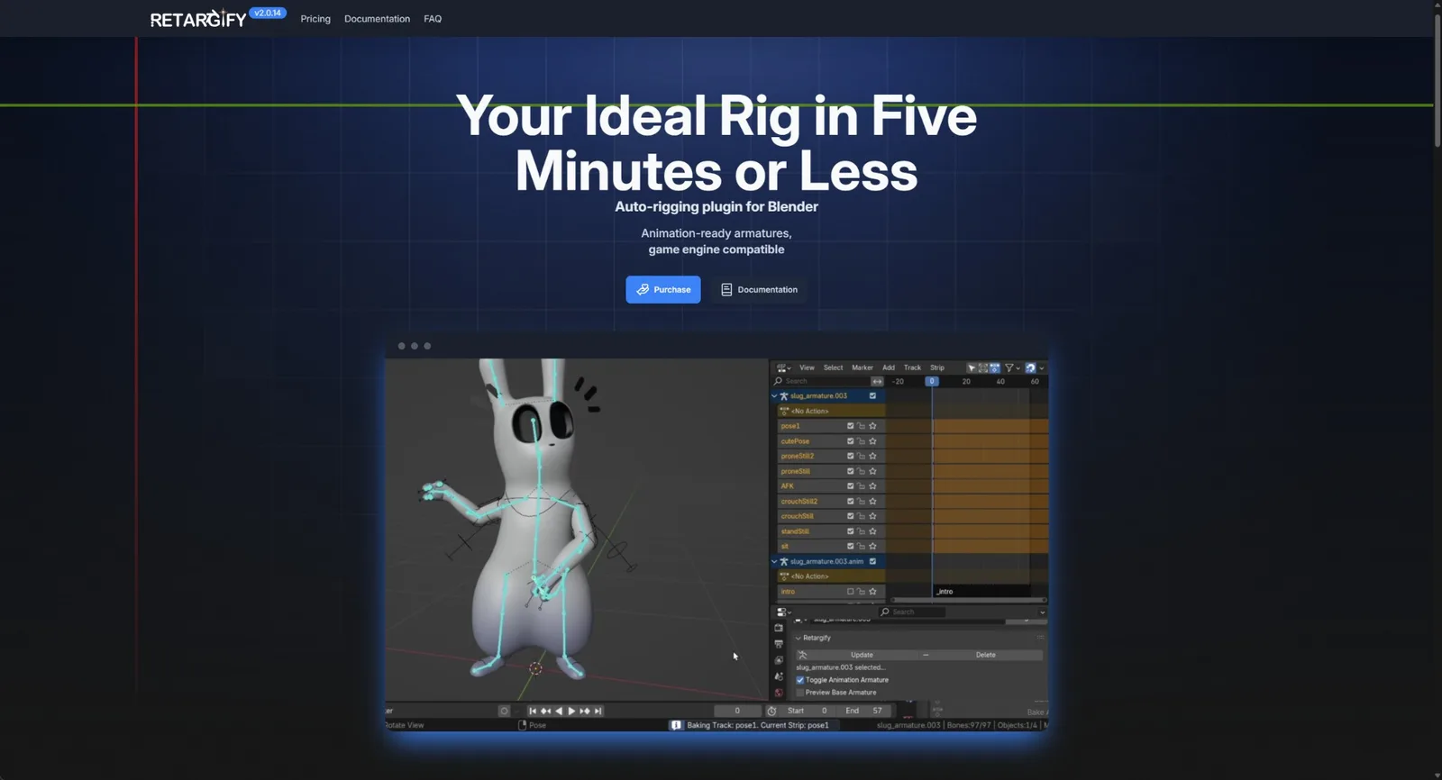Solo the intro track star
1442x780 pixels.
[872, 592]
